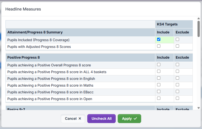Tick Exclude for Pupils with Adjusted Progress 8 Scores
202x129 pixels.
(x=177, y=46)
